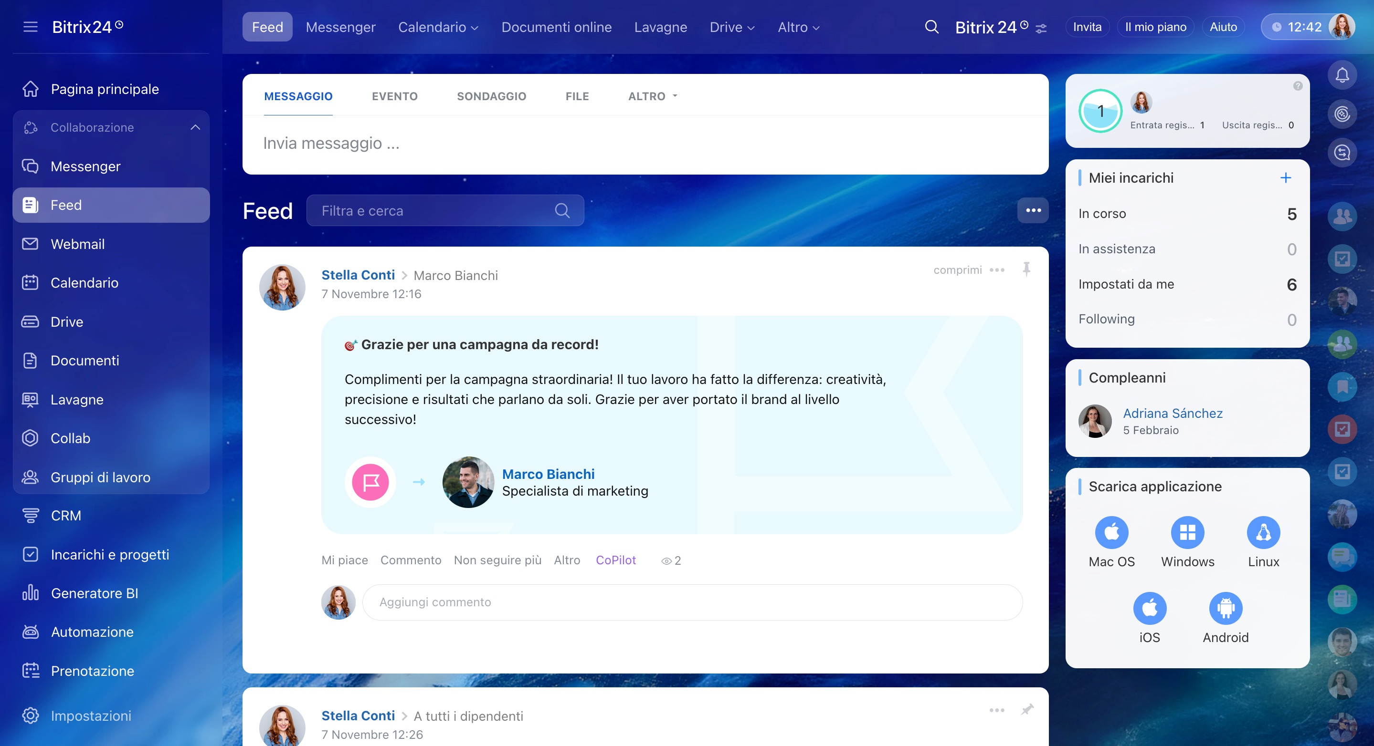Click the Invita button
The image size is (1374, 746).
pyautogui.click(x=1087, y=27)
